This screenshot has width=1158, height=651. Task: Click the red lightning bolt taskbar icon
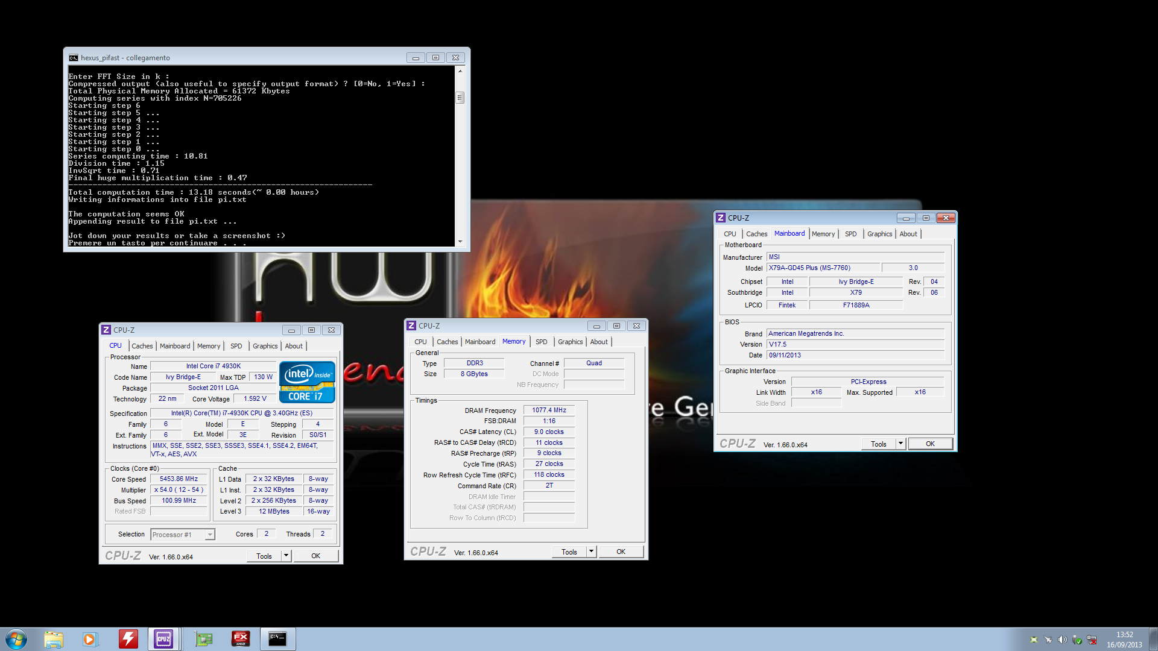point(128,639)
